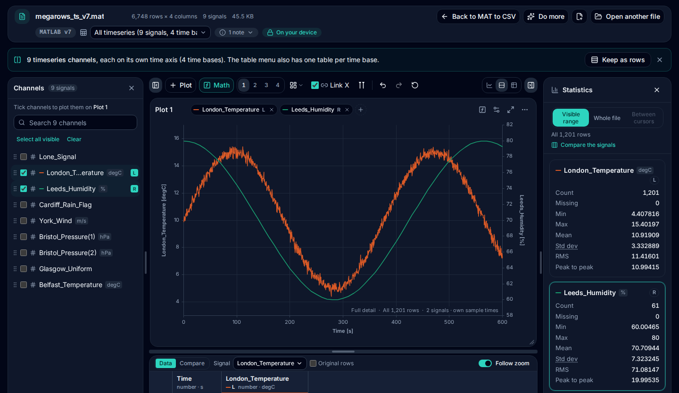Expand Plot 1 to fullscreen
Screen dimensions: 679x393
tap(511, 110)
